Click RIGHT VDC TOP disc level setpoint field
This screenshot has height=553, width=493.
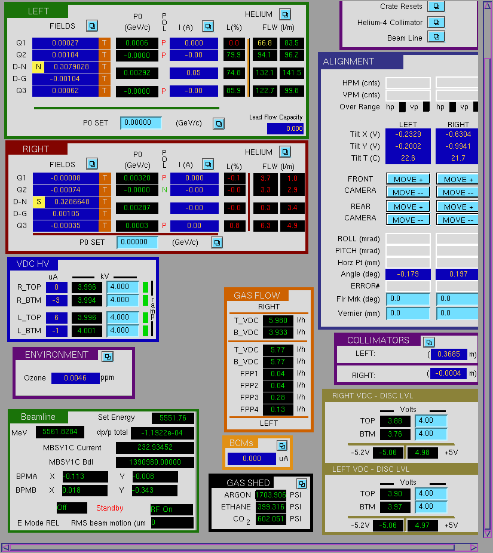431,420
